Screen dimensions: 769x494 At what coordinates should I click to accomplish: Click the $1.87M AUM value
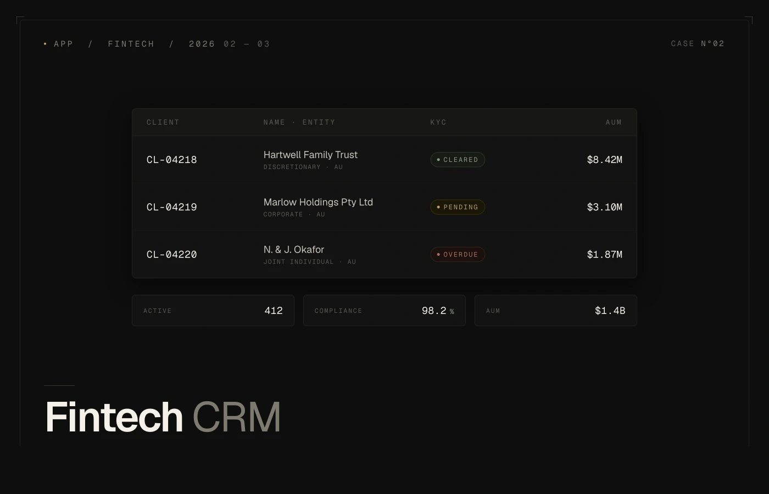pyautogui.click(x=604, y=255)
